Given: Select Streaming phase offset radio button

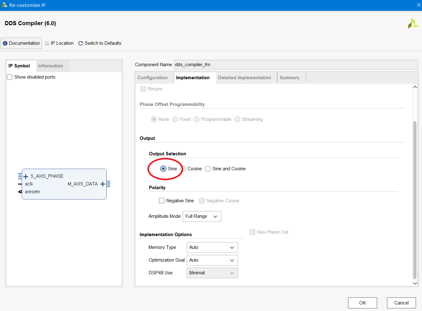Looking at the screenshot, I should point(237,119).
